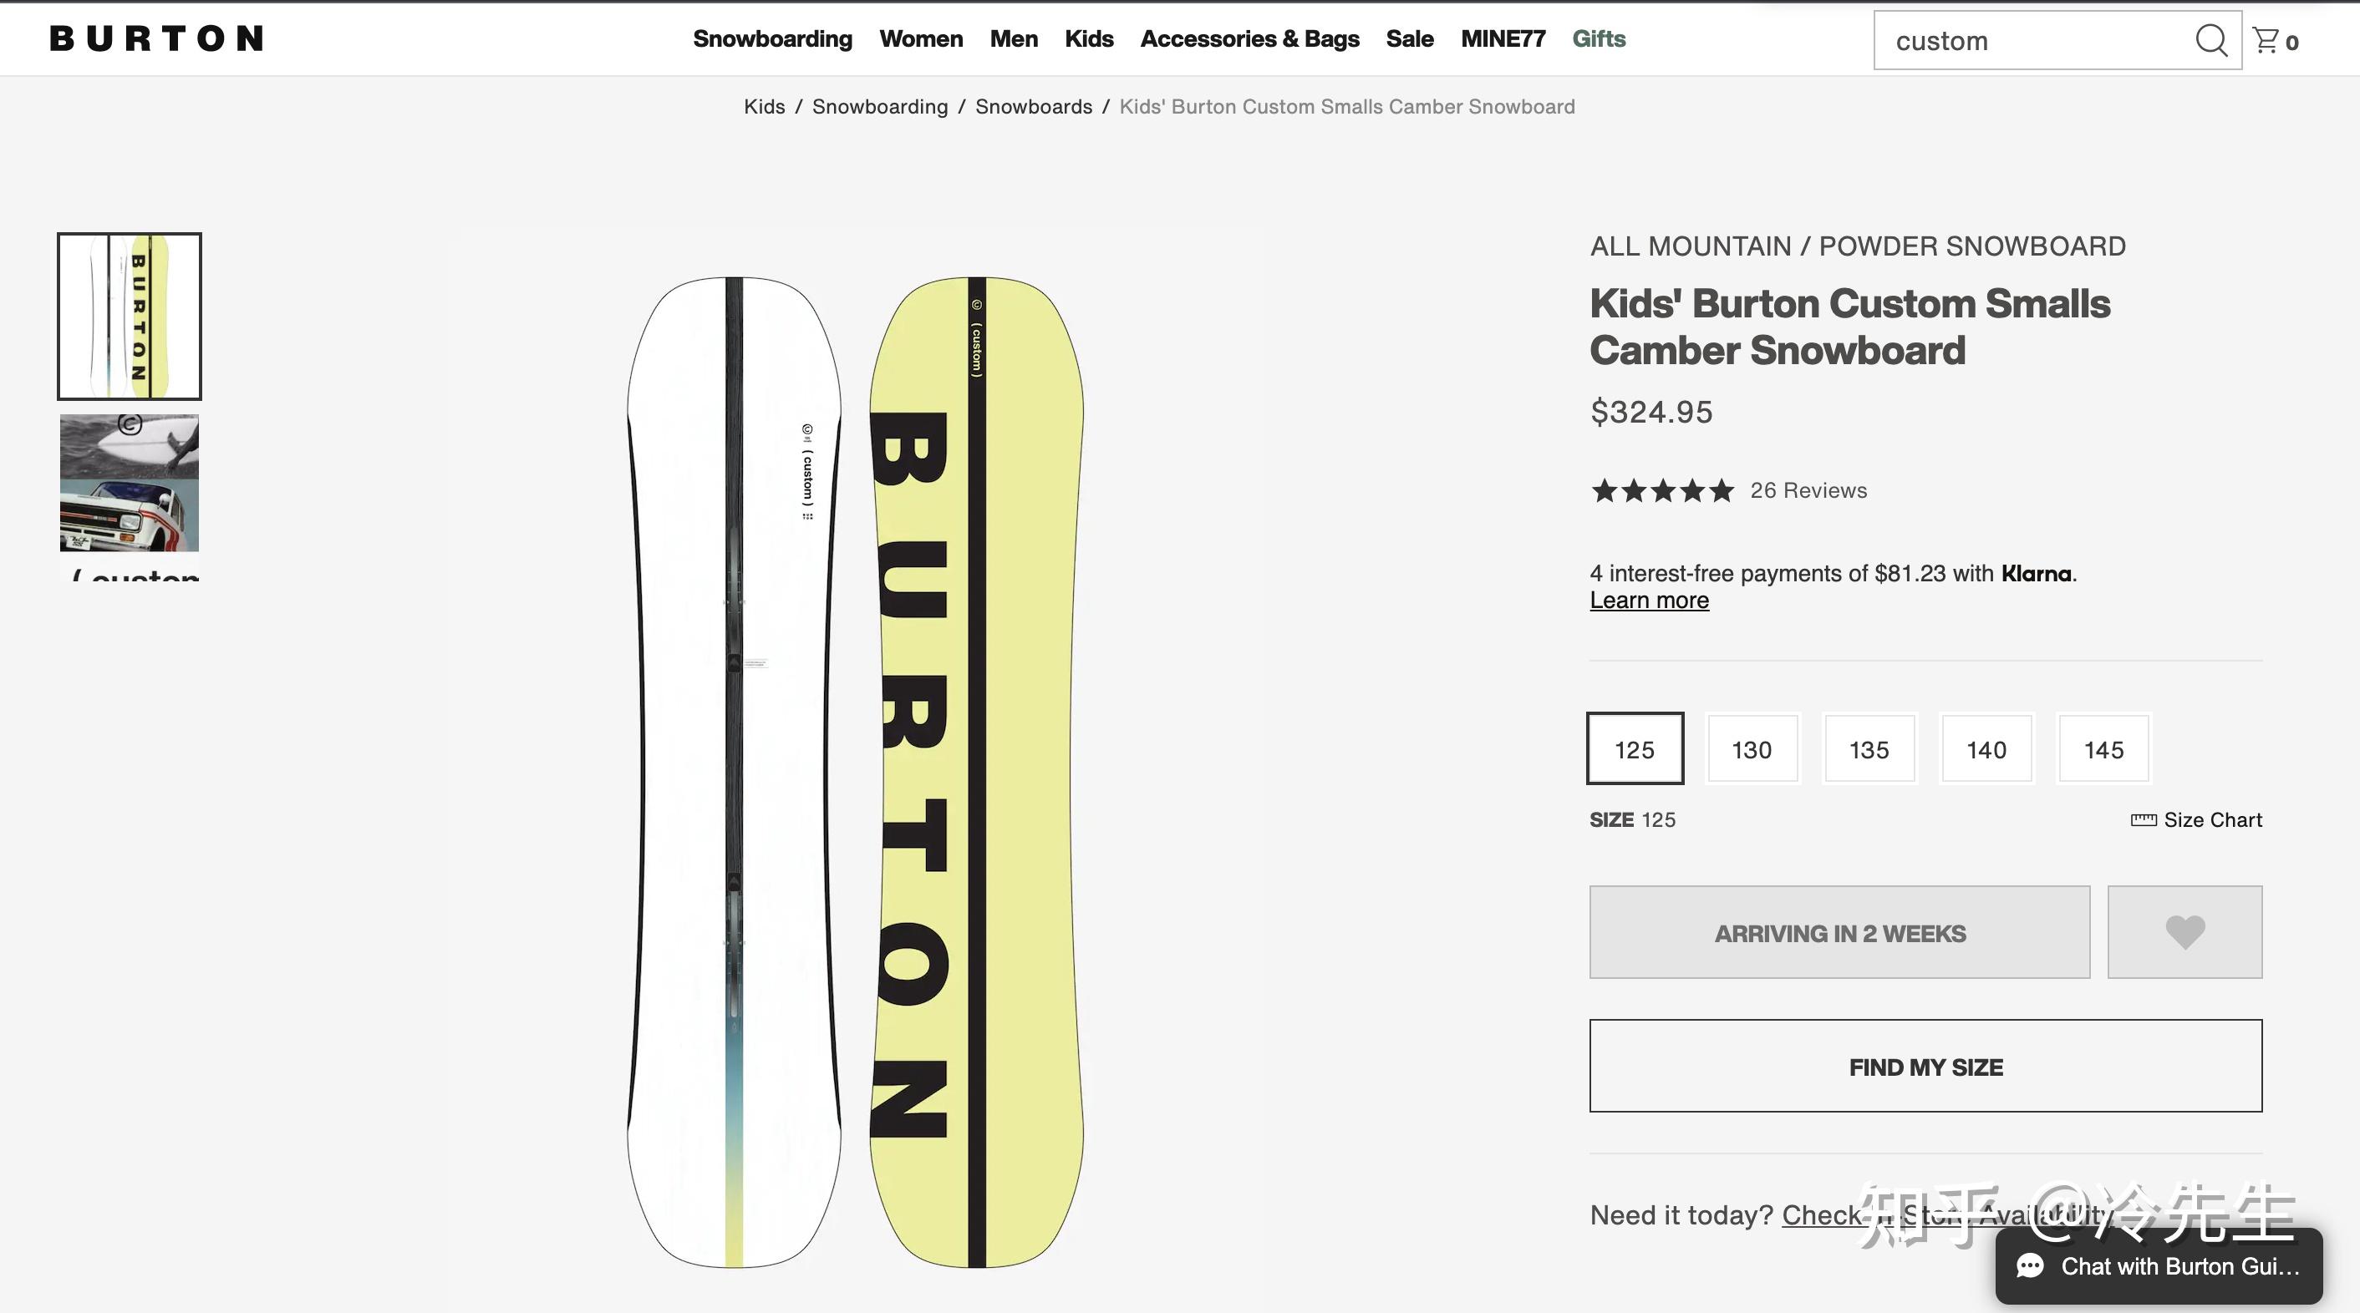2360x1313 pixels.
Task: Open the Accessories & Bags menu
Action: 1249,38
